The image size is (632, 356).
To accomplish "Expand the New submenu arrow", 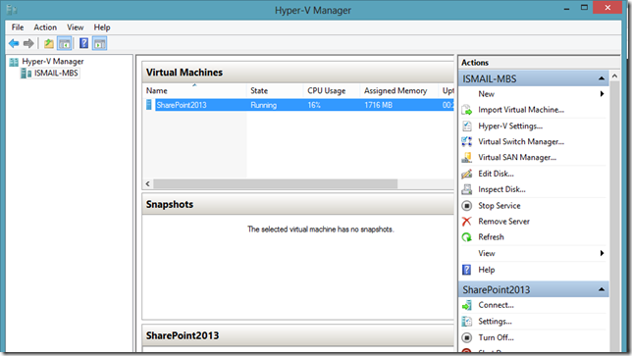I will click(x=602, y=94).
